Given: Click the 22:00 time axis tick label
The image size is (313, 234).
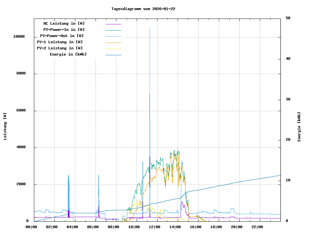Looking at the screenshot, I should 257,227.
